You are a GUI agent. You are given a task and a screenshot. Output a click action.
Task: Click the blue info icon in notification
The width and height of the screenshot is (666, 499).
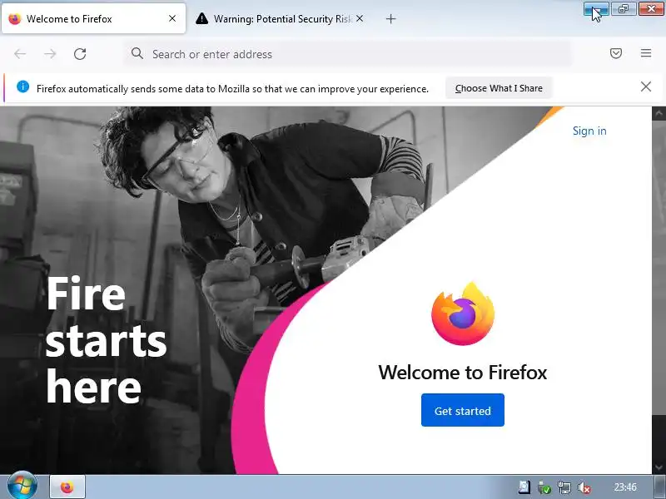coord(23,86)
